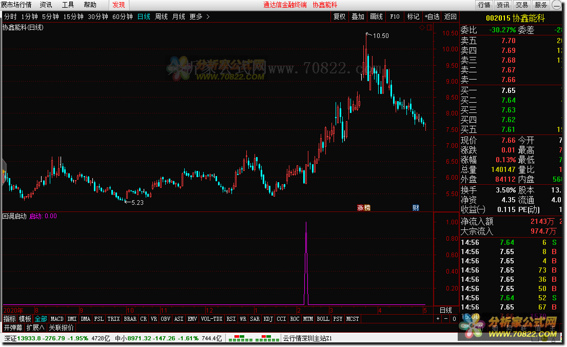Select the 60分钟 period

[123, 16]
